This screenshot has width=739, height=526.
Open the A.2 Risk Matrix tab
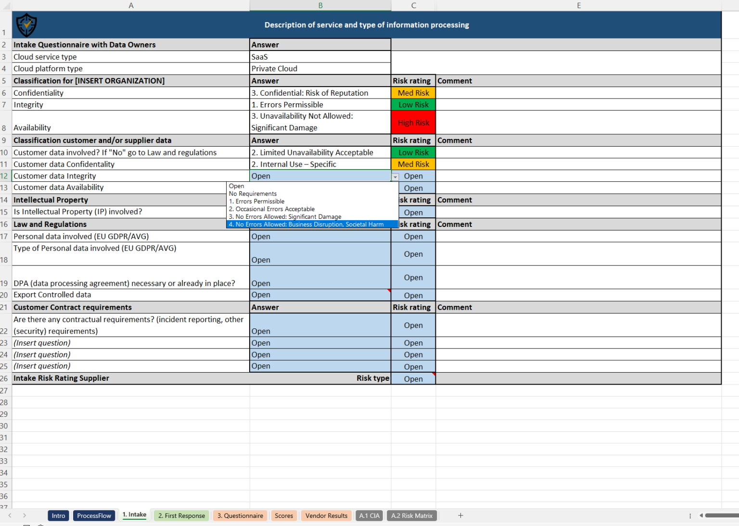(411, 515)
